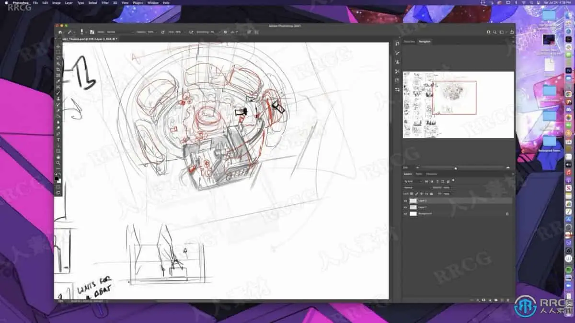Select the Hand tool
The image size is (575, 323).
(x=58, y=157)
